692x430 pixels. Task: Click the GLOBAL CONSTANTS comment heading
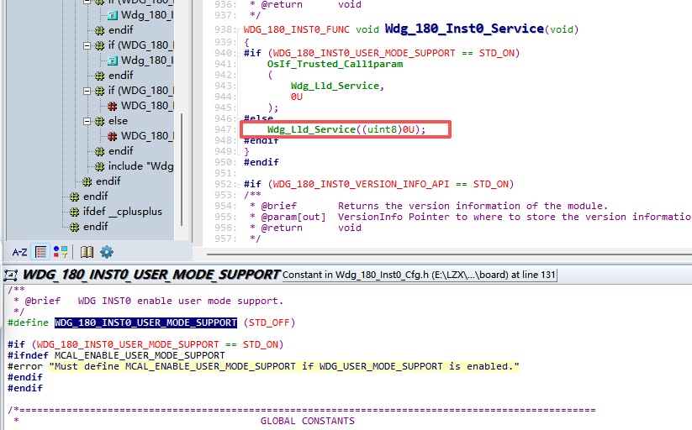[x=308, y=421]
